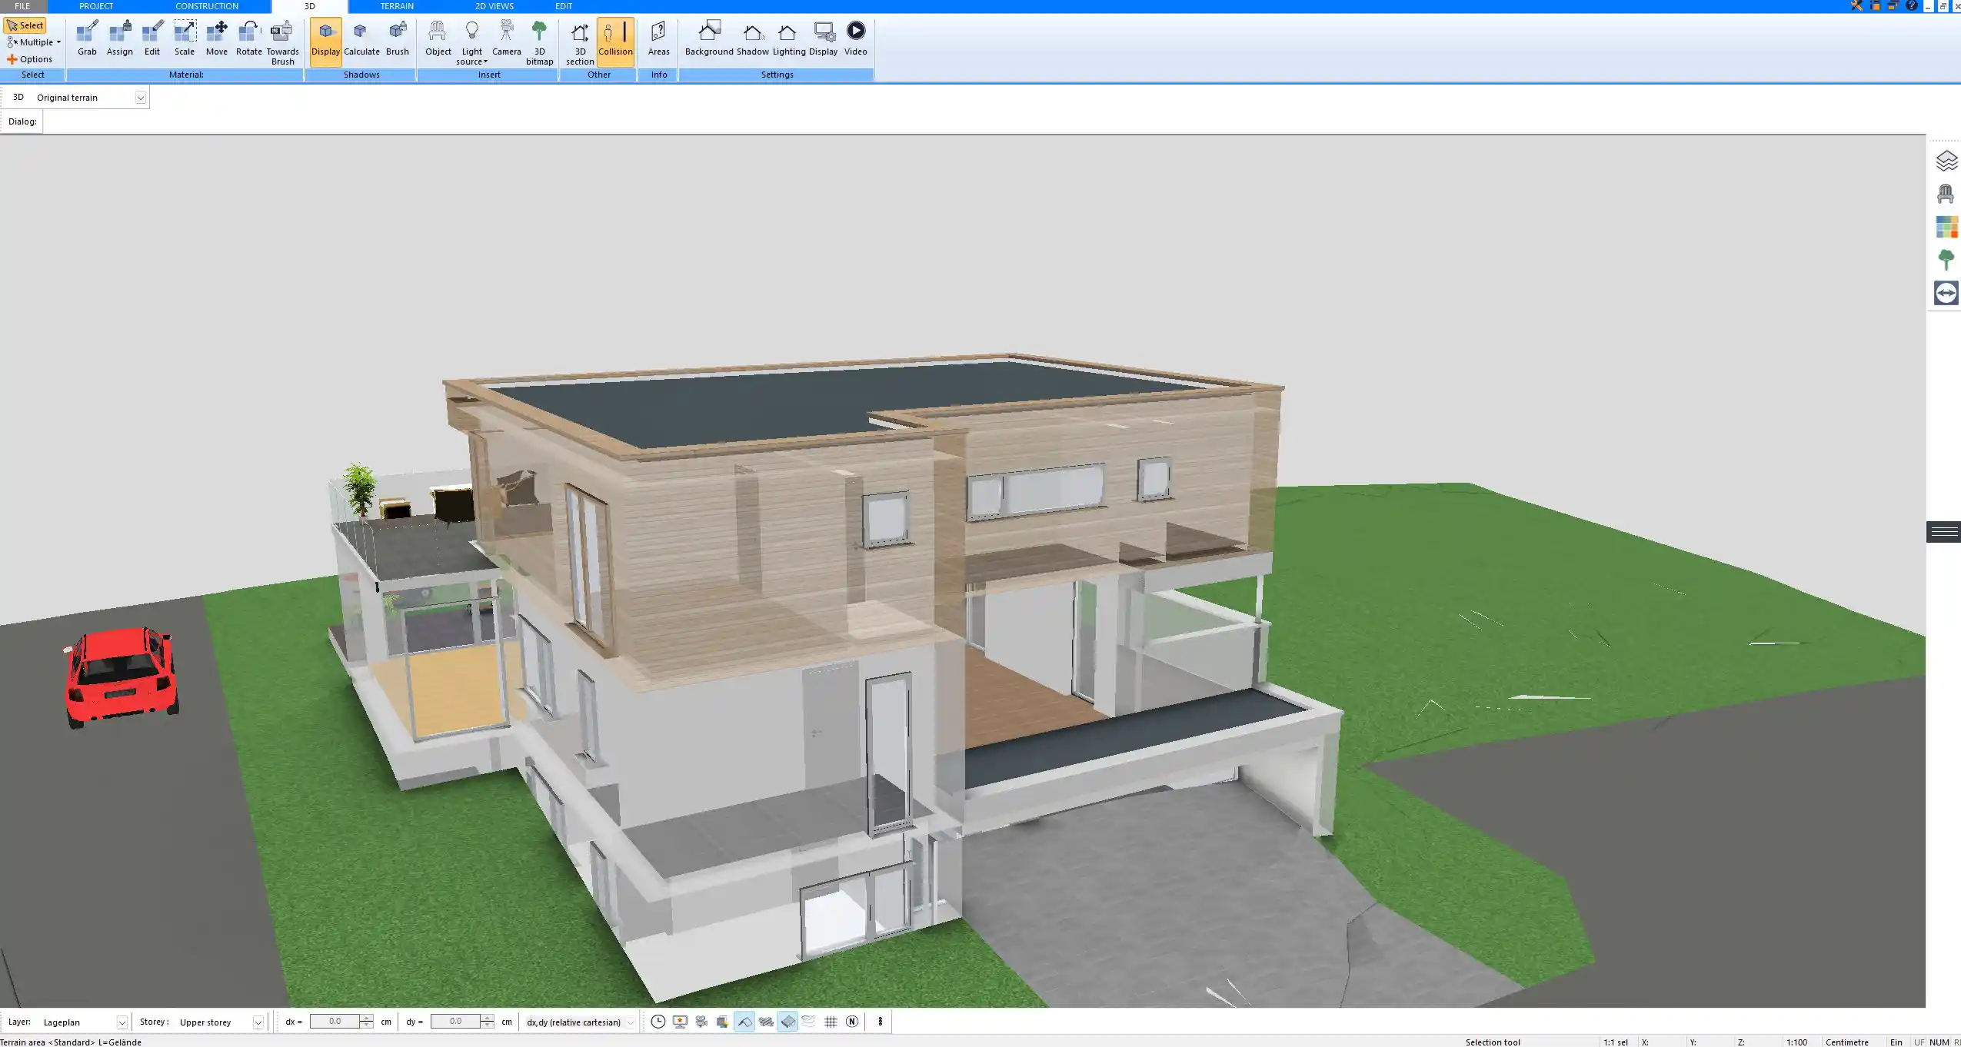Screen dimensions: 1961x1047
Task: Open the Original terrain view dropdown
Action: tap(140, 98)
